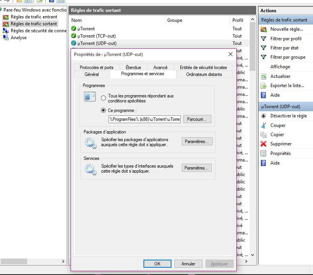
Task: Click the Couper scissors icon
Action: coord(264,125)
